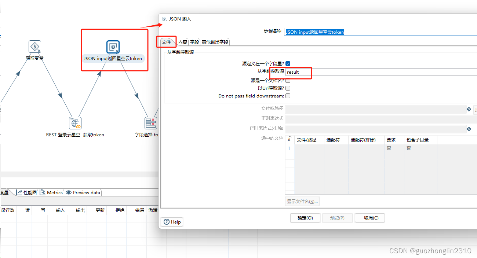Check Do not pass field downstream
The height and width of the screenshot is (258, 477).
tap(288, 96)
